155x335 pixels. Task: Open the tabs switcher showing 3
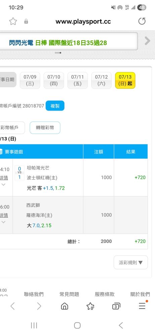pyautogui.click(x=116, y=306)
